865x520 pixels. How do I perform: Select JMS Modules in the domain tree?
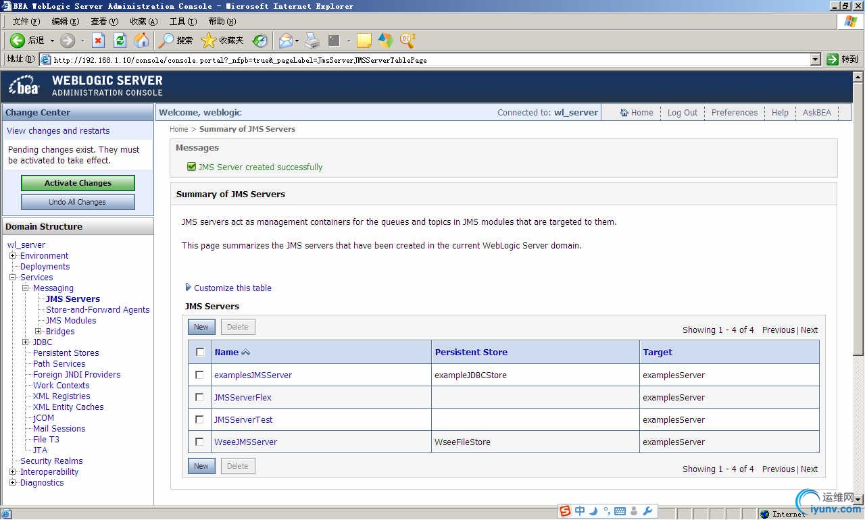click(71, 321)
